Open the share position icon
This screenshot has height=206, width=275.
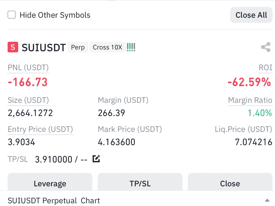266,47
